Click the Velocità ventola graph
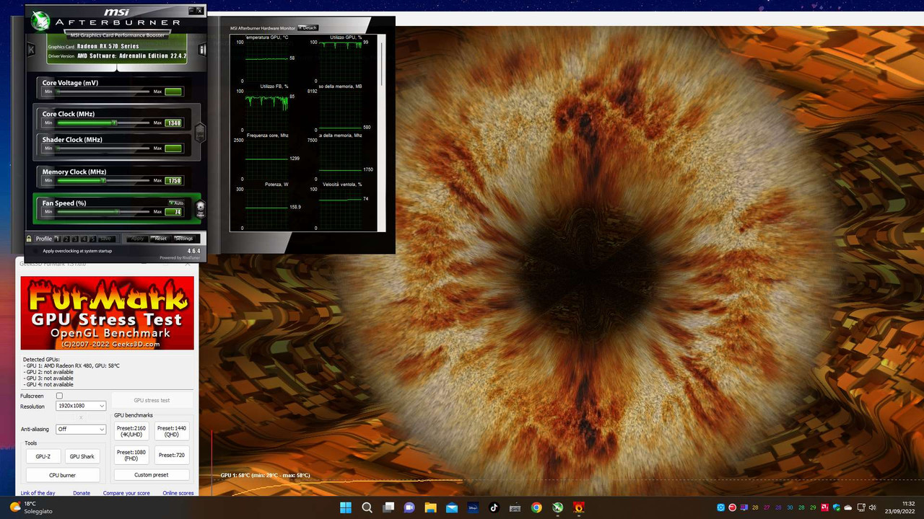Viewport: 924px width, 519px height. point(341,208)
